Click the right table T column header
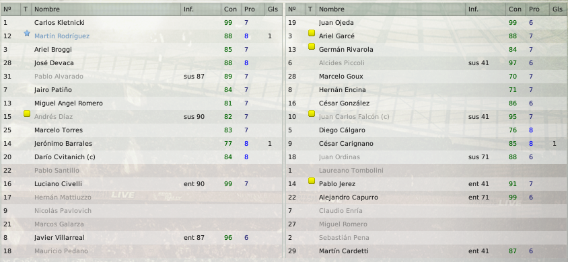The image size is (568, 262). coord(311,9)
